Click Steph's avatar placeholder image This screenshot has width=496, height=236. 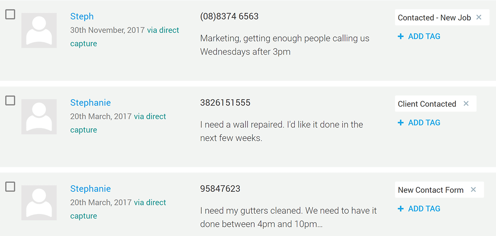click(x=39, y=30)
